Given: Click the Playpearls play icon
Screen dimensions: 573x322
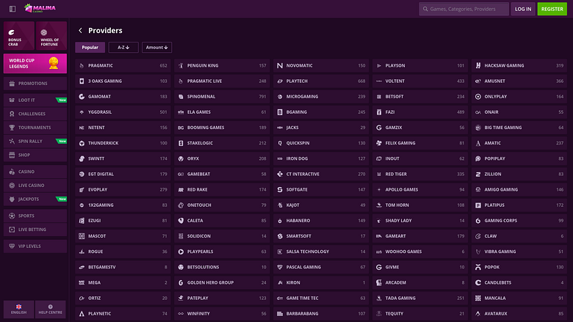Looking at the screenshot, I should tap(181, 252).
